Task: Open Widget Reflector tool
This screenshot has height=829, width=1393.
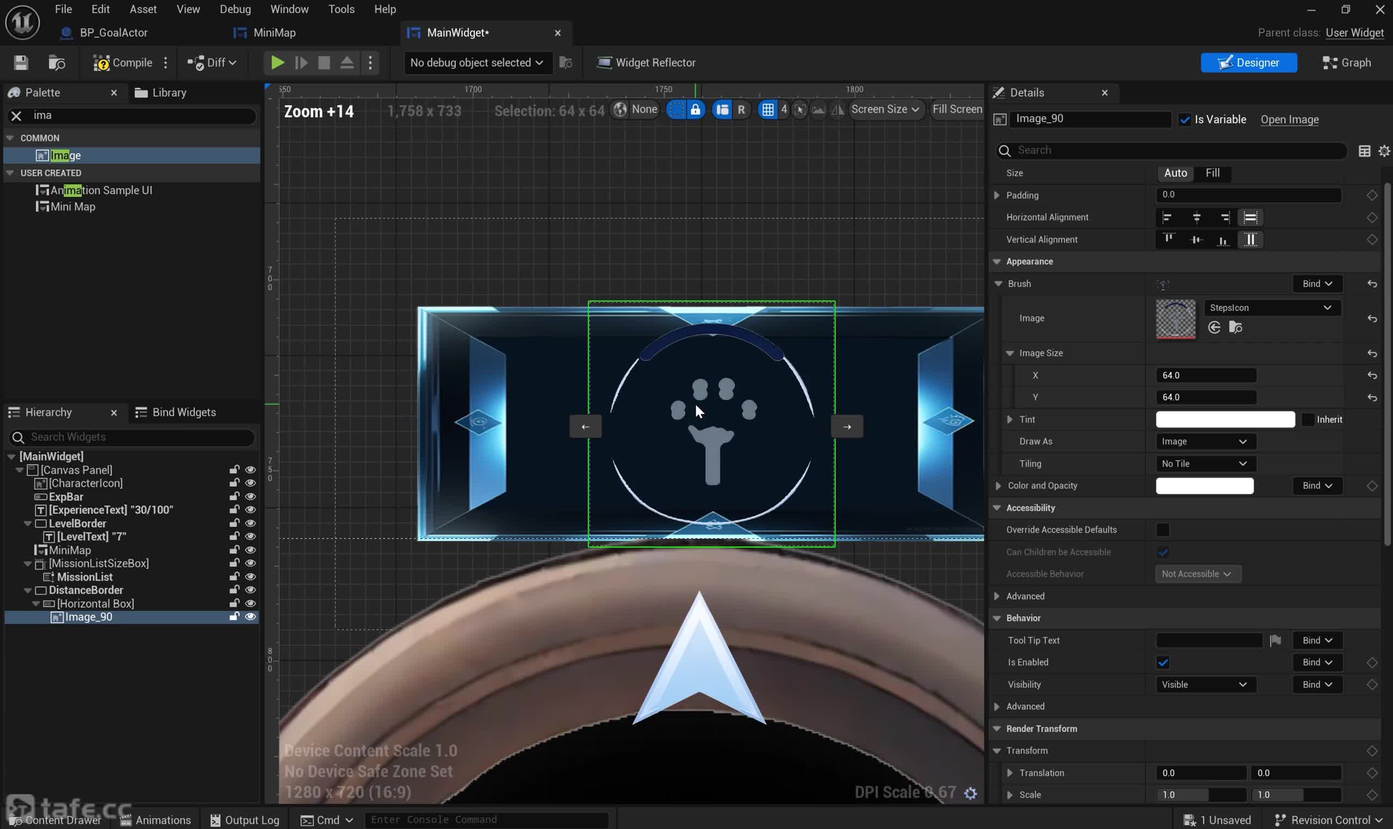Action: coord(646,63)
